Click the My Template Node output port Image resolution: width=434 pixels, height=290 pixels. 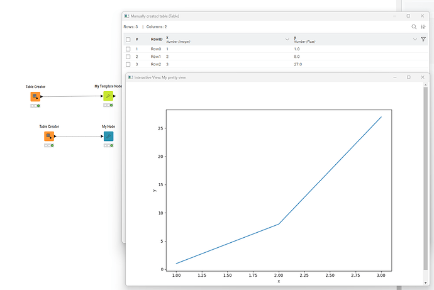(115, 96)
